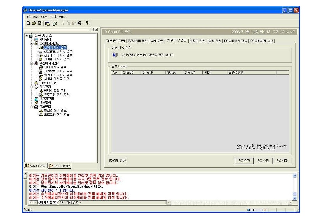
Task: Click the output log scroll-down arrow
Action: (x=295, y=198)
